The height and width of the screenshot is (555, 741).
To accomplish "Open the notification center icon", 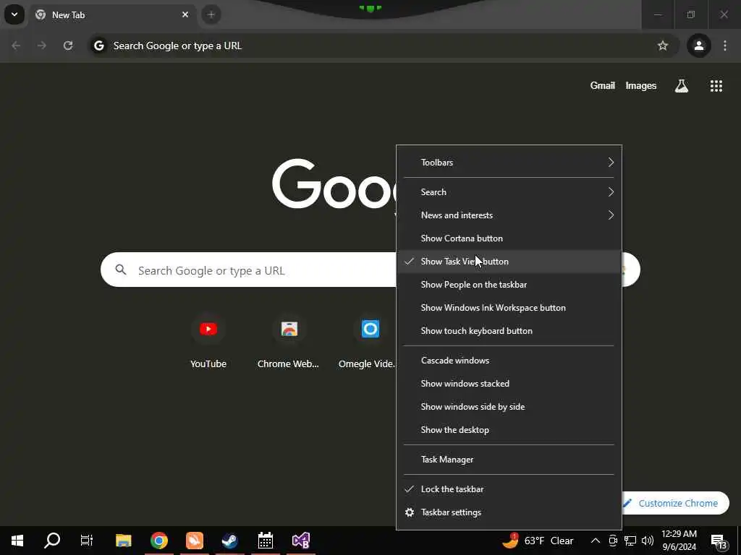I will tap(719, 541).
